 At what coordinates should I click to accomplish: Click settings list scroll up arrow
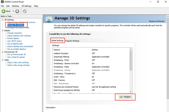click(x=131, y=49)
